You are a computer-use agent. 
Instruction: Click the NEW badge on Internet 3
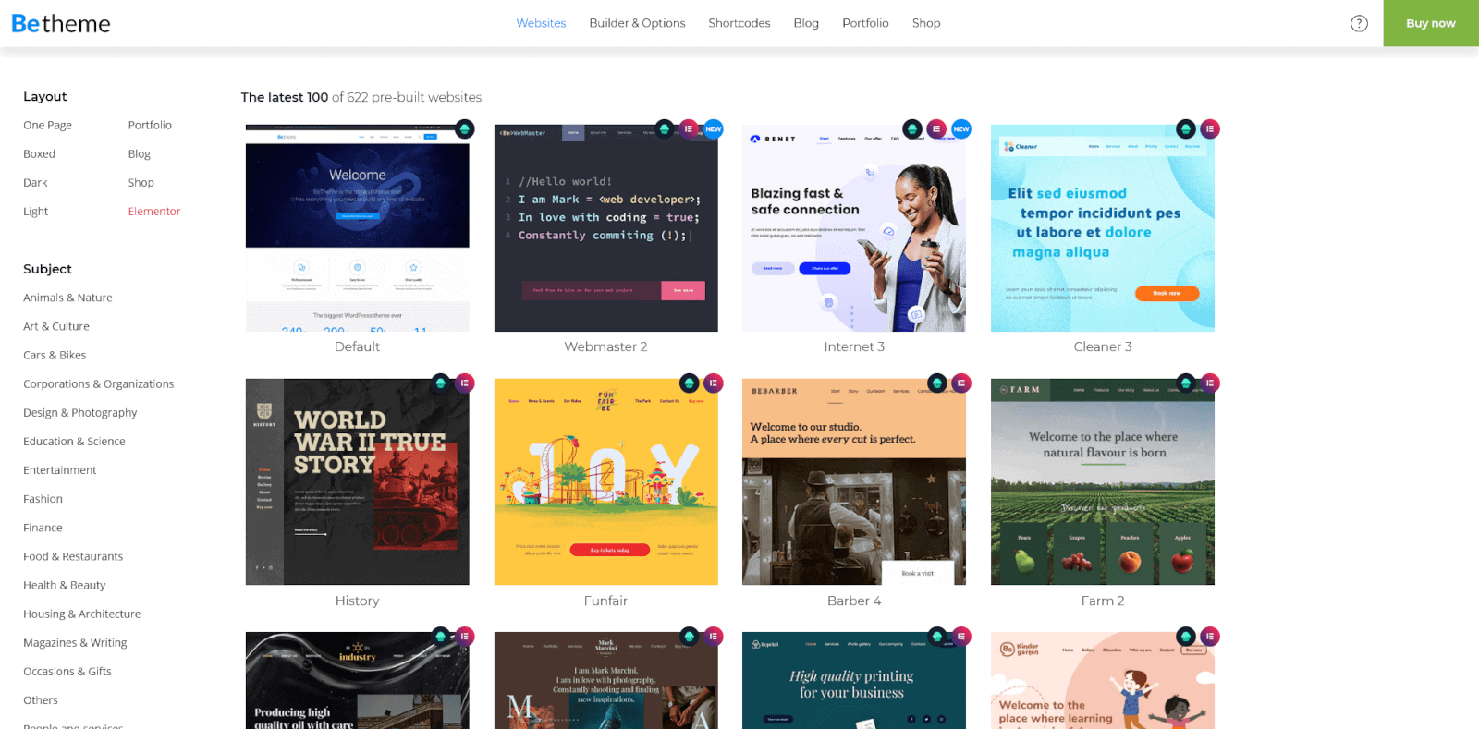click(x=961, y=129)
